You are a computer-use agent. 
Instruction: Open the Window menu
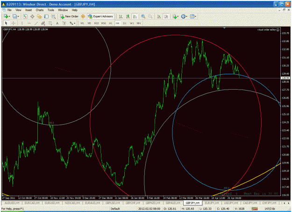[x=63, y=10]
